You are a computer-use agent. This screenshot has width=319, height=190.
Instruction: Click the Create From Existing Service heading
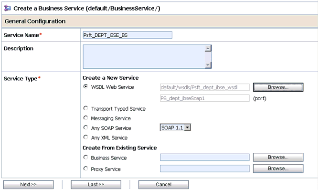pyautogui.click(x=119, y=148)
